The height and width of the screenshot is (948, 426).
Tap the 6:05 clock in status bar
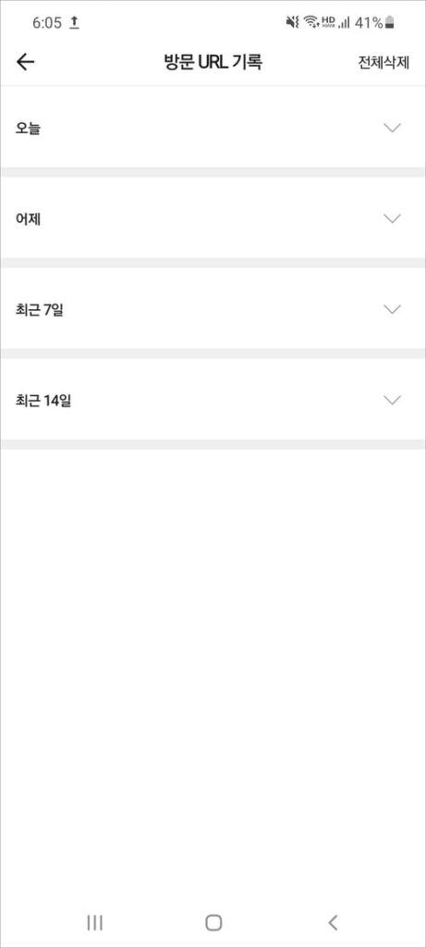(x=47, y=23)
